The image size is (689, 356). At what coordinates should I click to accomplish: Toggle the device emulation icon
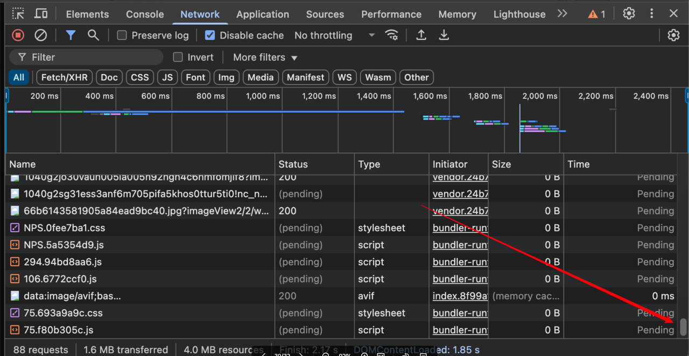click(41, 13)
